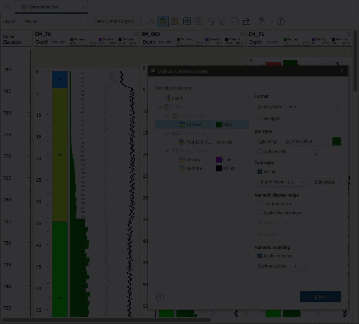Click the green bar colour swatch
The height and width of the screenshot is (324, 359).
tap(336, 141)
